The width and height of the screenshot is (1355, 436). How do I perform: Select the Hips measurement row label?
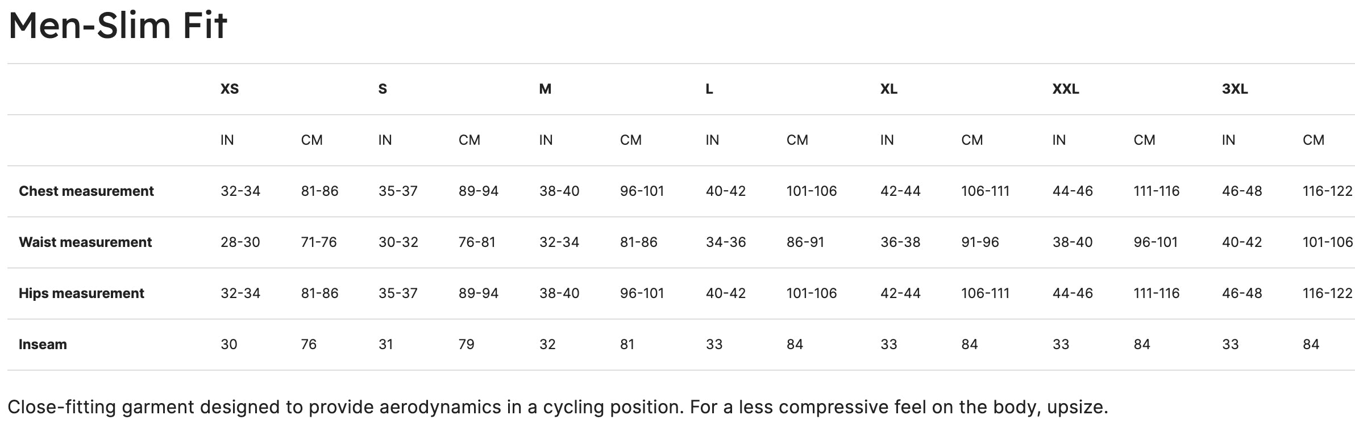[81, 294]
